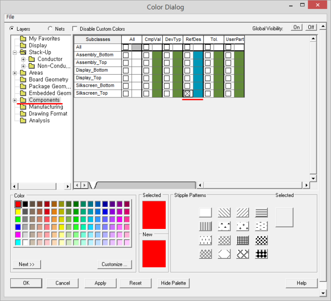Pick the vertical-lines stipple pattern

(205, 226)
